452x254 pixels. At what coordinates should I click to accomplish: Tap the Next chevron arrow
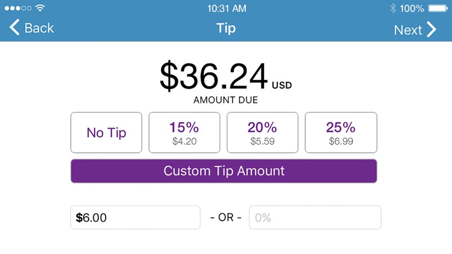432,29
